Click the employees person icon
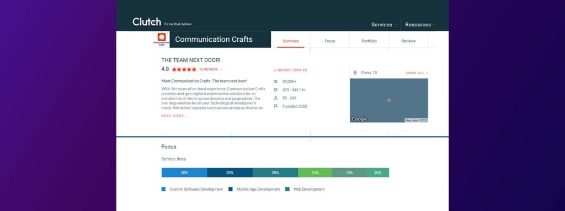The height and width of the screenshot is (211, 565). (276, 98)
